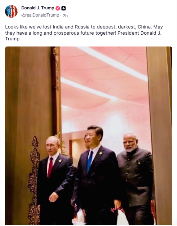Click the red necktie in the photo

(50, 168)
